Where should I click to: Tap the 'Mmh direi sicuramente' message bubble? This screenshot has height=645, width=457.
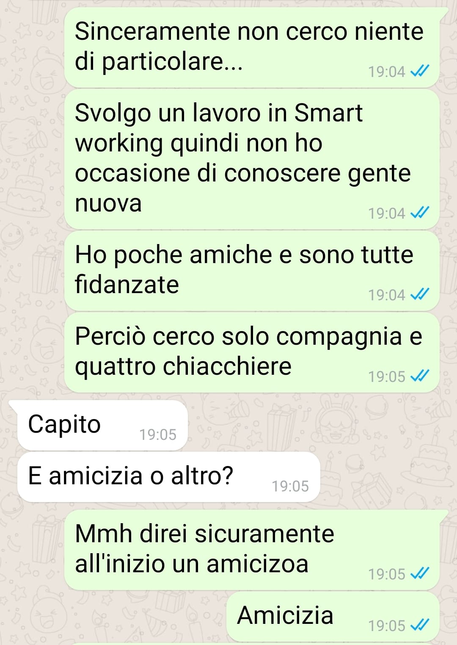click(x=252, y=550)
